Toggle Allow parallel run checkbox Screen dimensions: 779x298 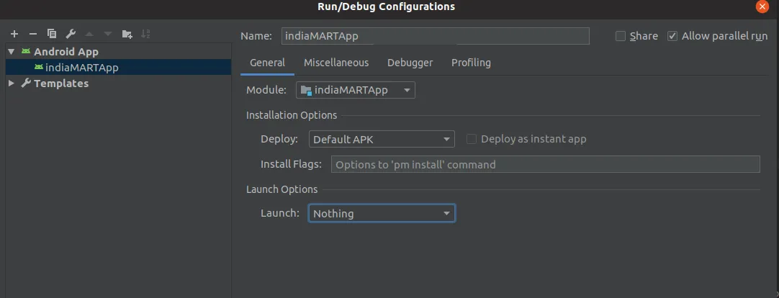672,36
